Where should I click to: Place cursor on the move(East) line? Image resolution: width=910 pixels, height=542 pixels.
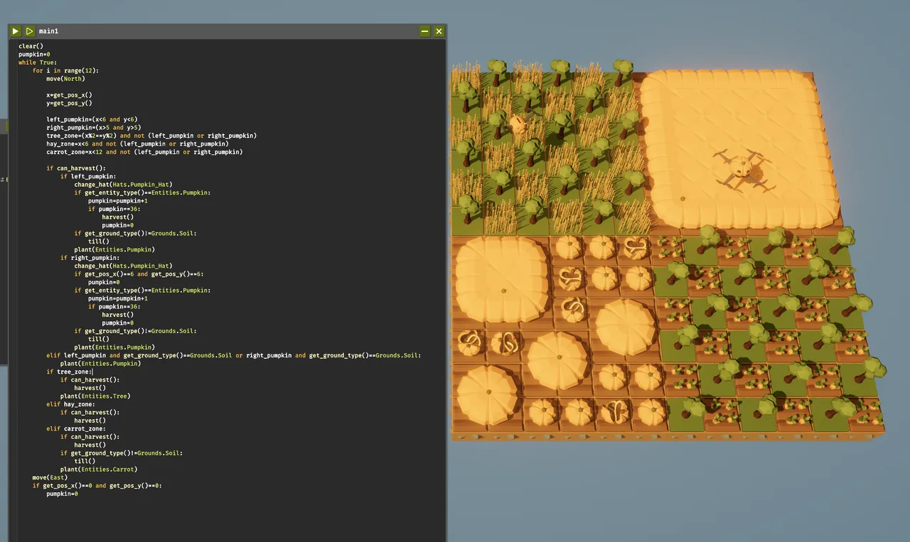(x=50, y=477)
